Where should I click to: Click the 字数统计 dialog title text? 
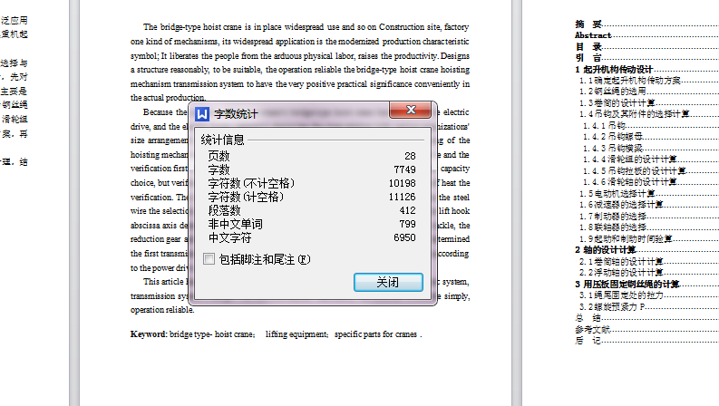(236, 114)
